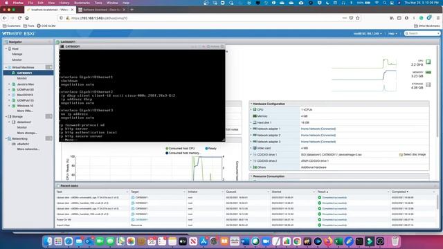Viewport: 443px width, 249px height.
Task: Open More networks link in Navigator
Action: click(x=28, y=149)
